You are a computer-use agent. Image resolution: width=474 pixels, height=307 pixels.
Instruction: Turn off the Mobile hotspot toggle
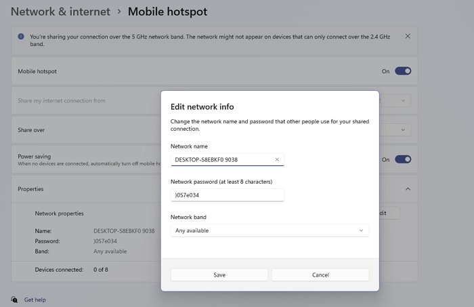pos(403,70)
